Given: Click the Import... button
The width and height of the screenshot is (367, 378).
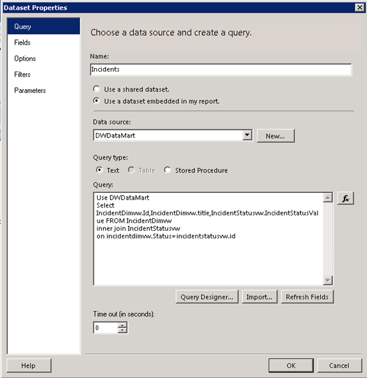Looking at the screenshot, I should pyautogui.click(x=260, y=297).
